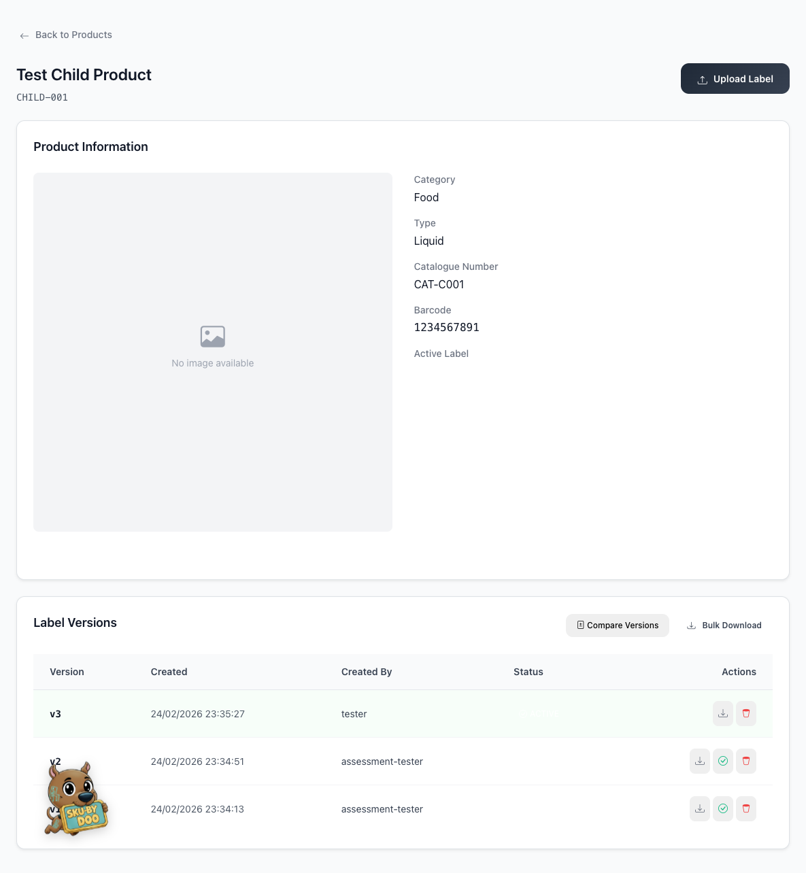Click the Label Versions heading
Viewport: 806px width, 873px height.
tap(75, 623)
